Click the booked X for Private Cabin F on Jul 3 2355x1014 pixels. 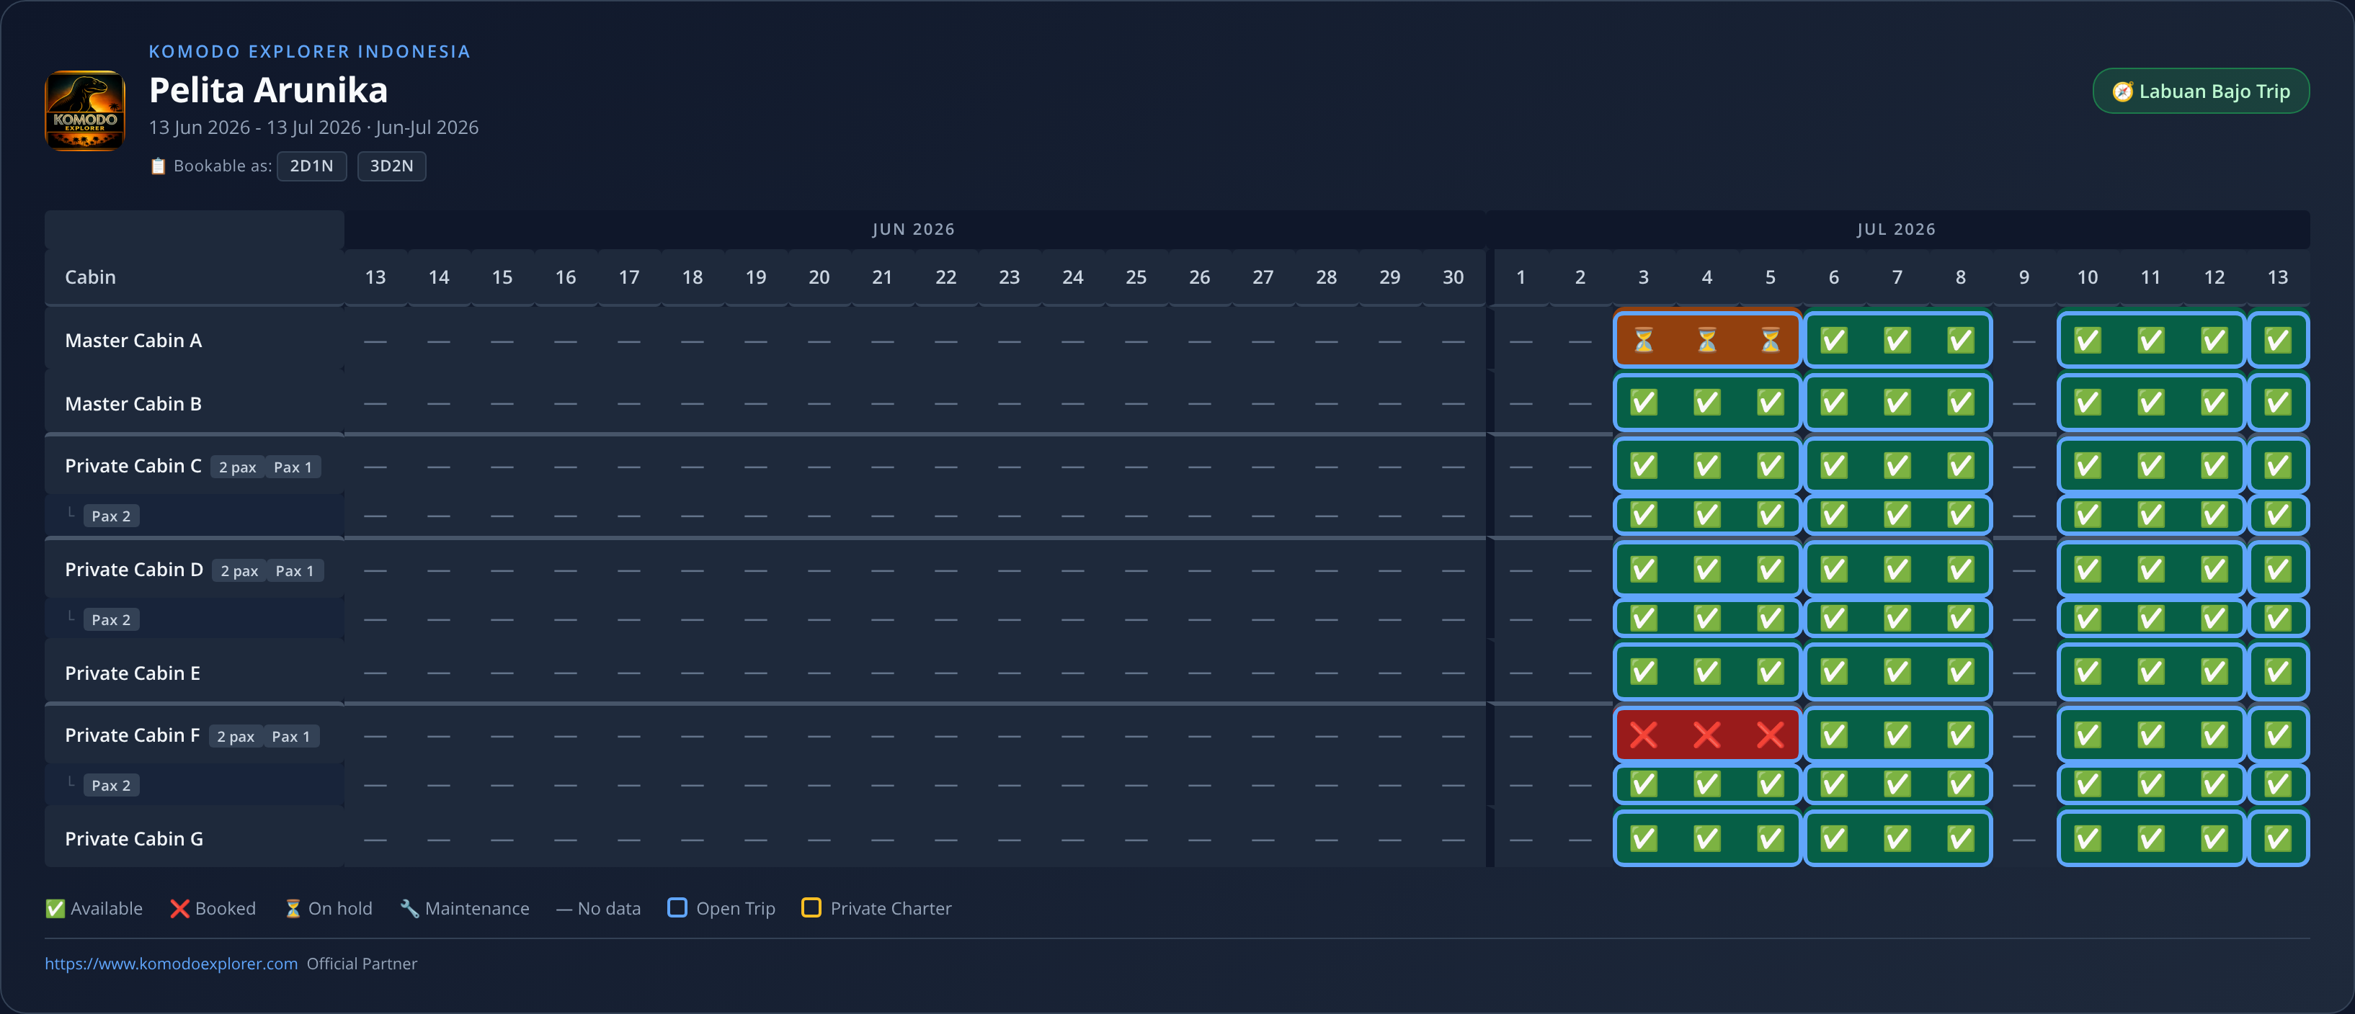coord(1644,735)
